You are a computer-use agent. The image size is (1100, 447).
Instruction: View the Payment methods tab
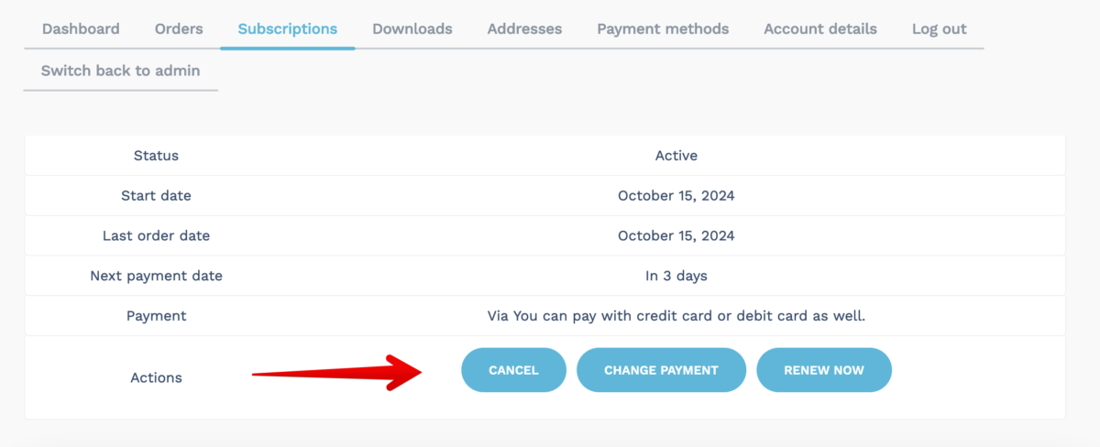[x=663, y=28]
